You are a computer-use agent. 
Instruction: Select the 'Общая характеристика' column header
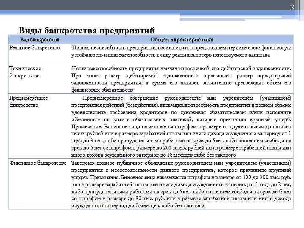pos(182,40)
